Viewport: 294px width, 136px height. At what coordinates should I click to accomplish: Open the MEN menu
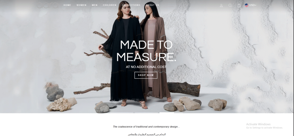(95, 5)
